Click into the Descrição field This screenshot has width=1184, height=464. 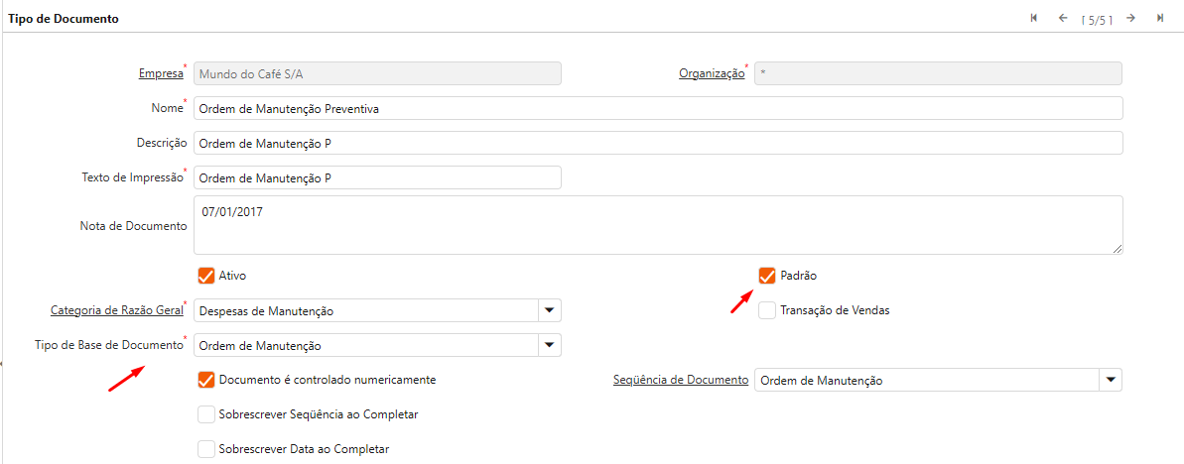point(657,143)
